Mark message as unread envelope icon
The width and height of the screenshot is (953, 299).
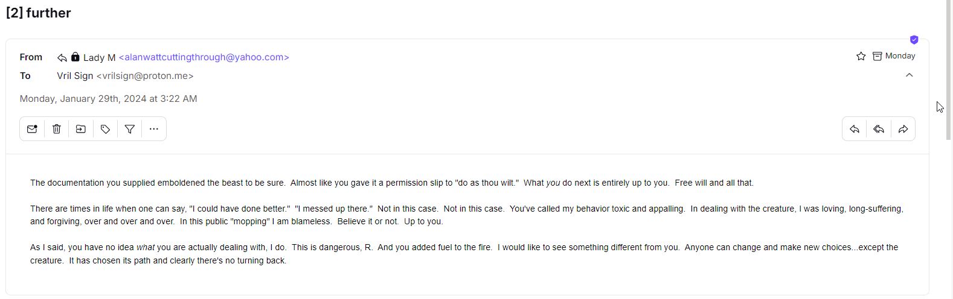pos(32,129)
